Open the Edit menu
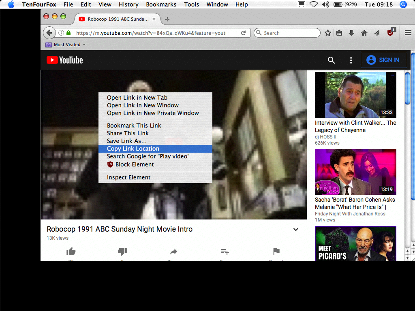The image size is (415, 311). coord(86,4)
